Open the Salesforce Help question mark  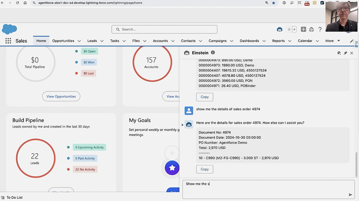tap(320, 29)
